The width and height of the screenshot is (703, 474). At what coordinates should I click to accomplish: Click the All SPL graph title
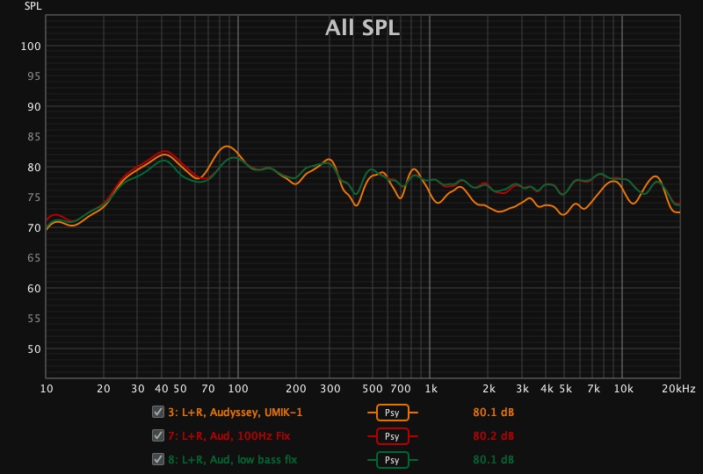pos(362,28)
